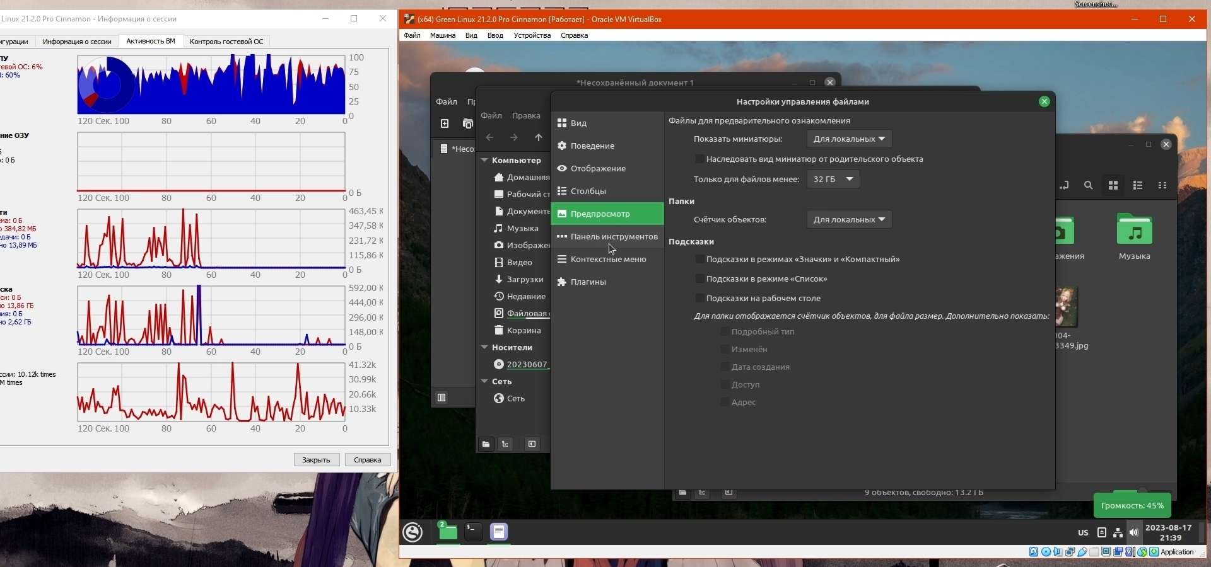Open Рабочий стол place in sidebar

pyautogui.click(x=522, y=195)
